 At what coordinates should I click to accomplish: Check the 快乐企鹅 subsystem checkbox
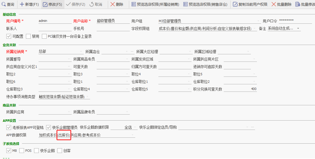tap(36, 151)
